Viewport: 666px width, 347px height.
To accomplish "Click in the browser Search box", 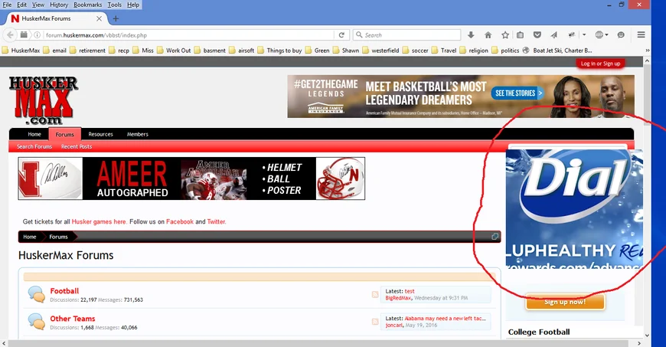I will pyautogui.click(x=407, y=35).
